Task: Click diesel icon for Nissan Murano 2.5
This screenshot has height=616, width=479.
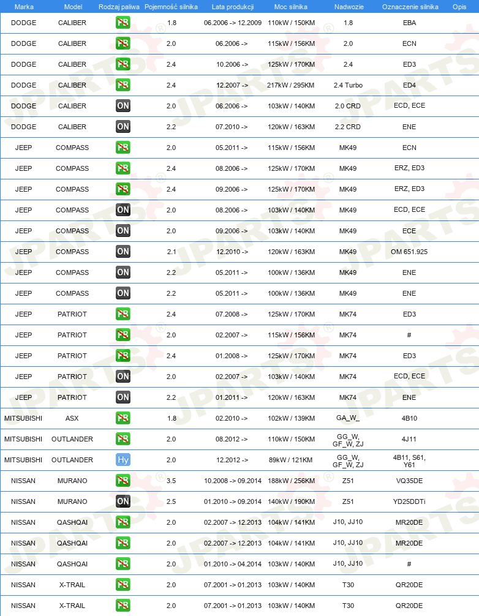Action: point(123,501)
